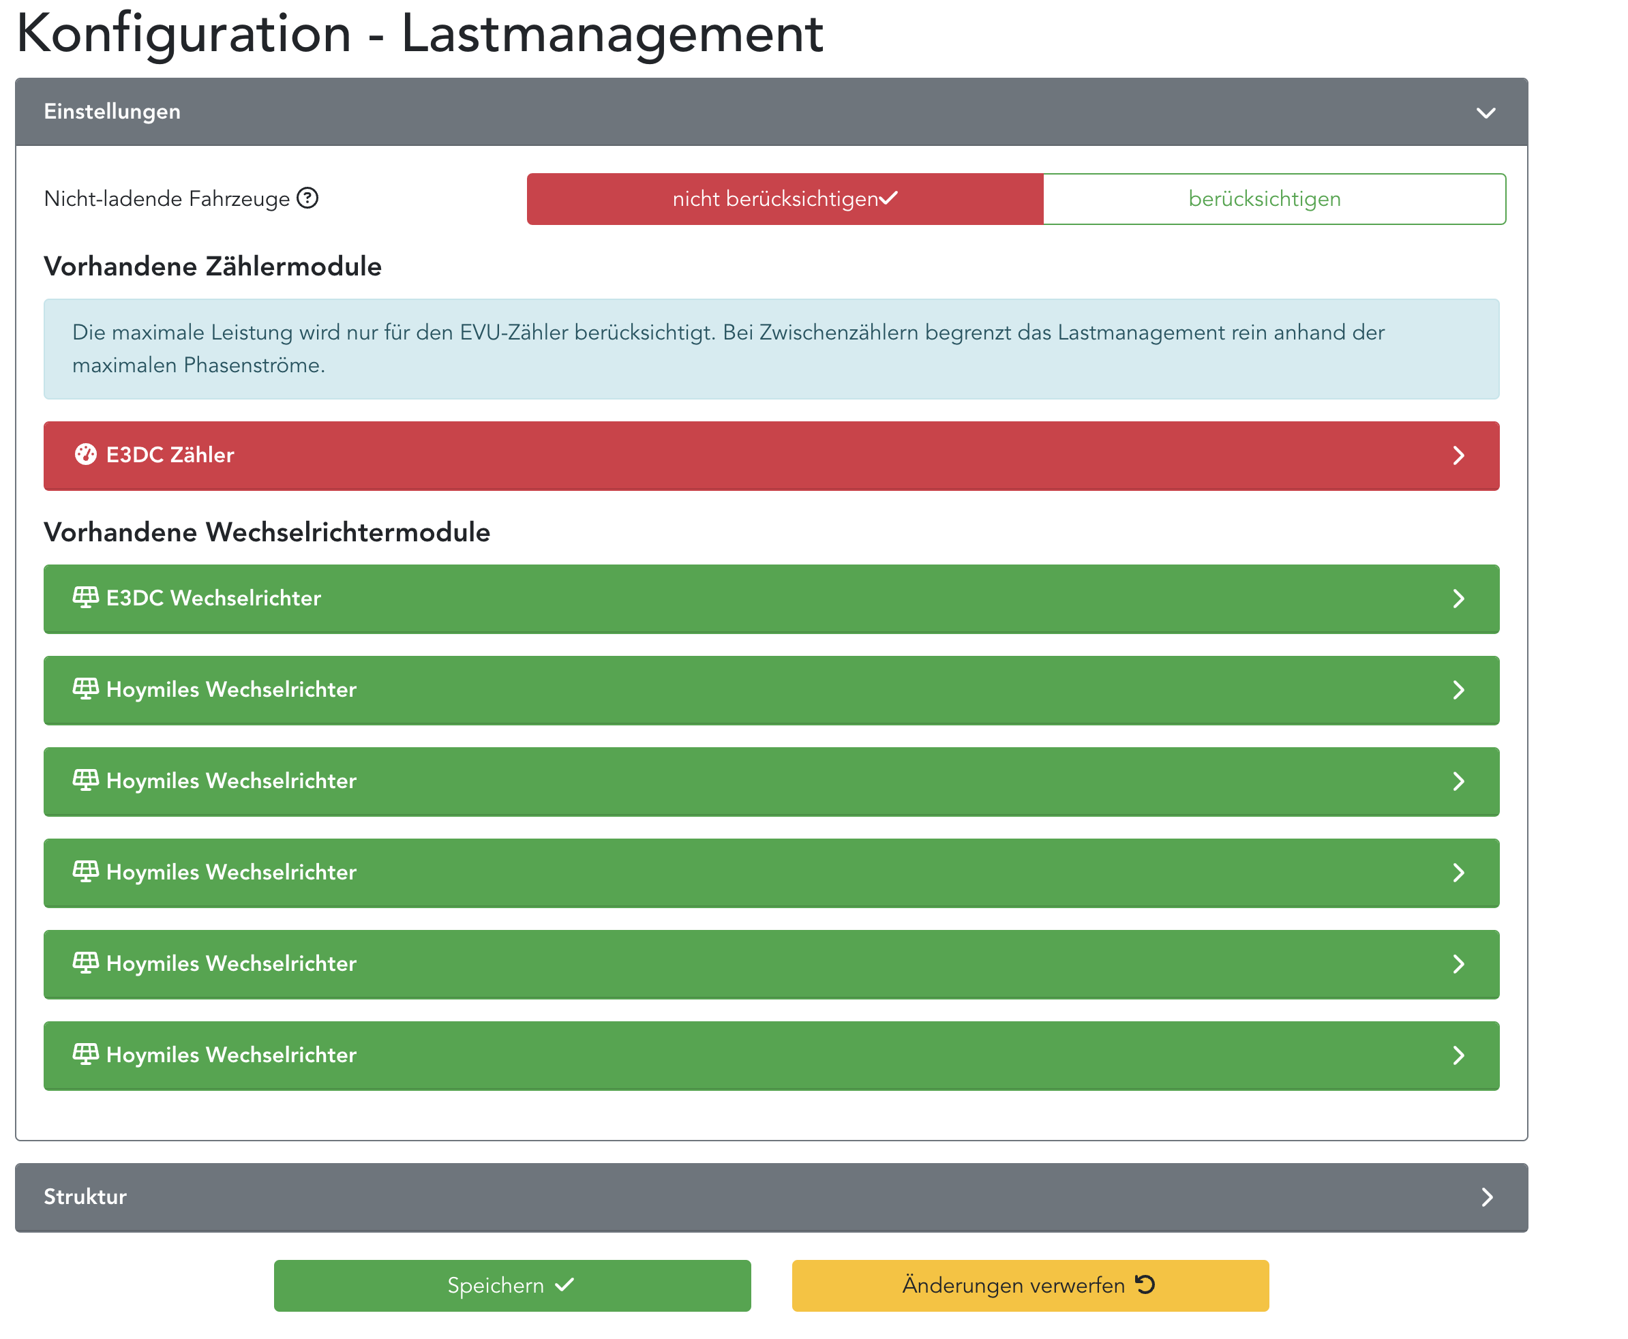Click the undo arrow icon in Änderungen verwerfen
The height and width of the screenshot is (1339, 1628).
1145,1284
